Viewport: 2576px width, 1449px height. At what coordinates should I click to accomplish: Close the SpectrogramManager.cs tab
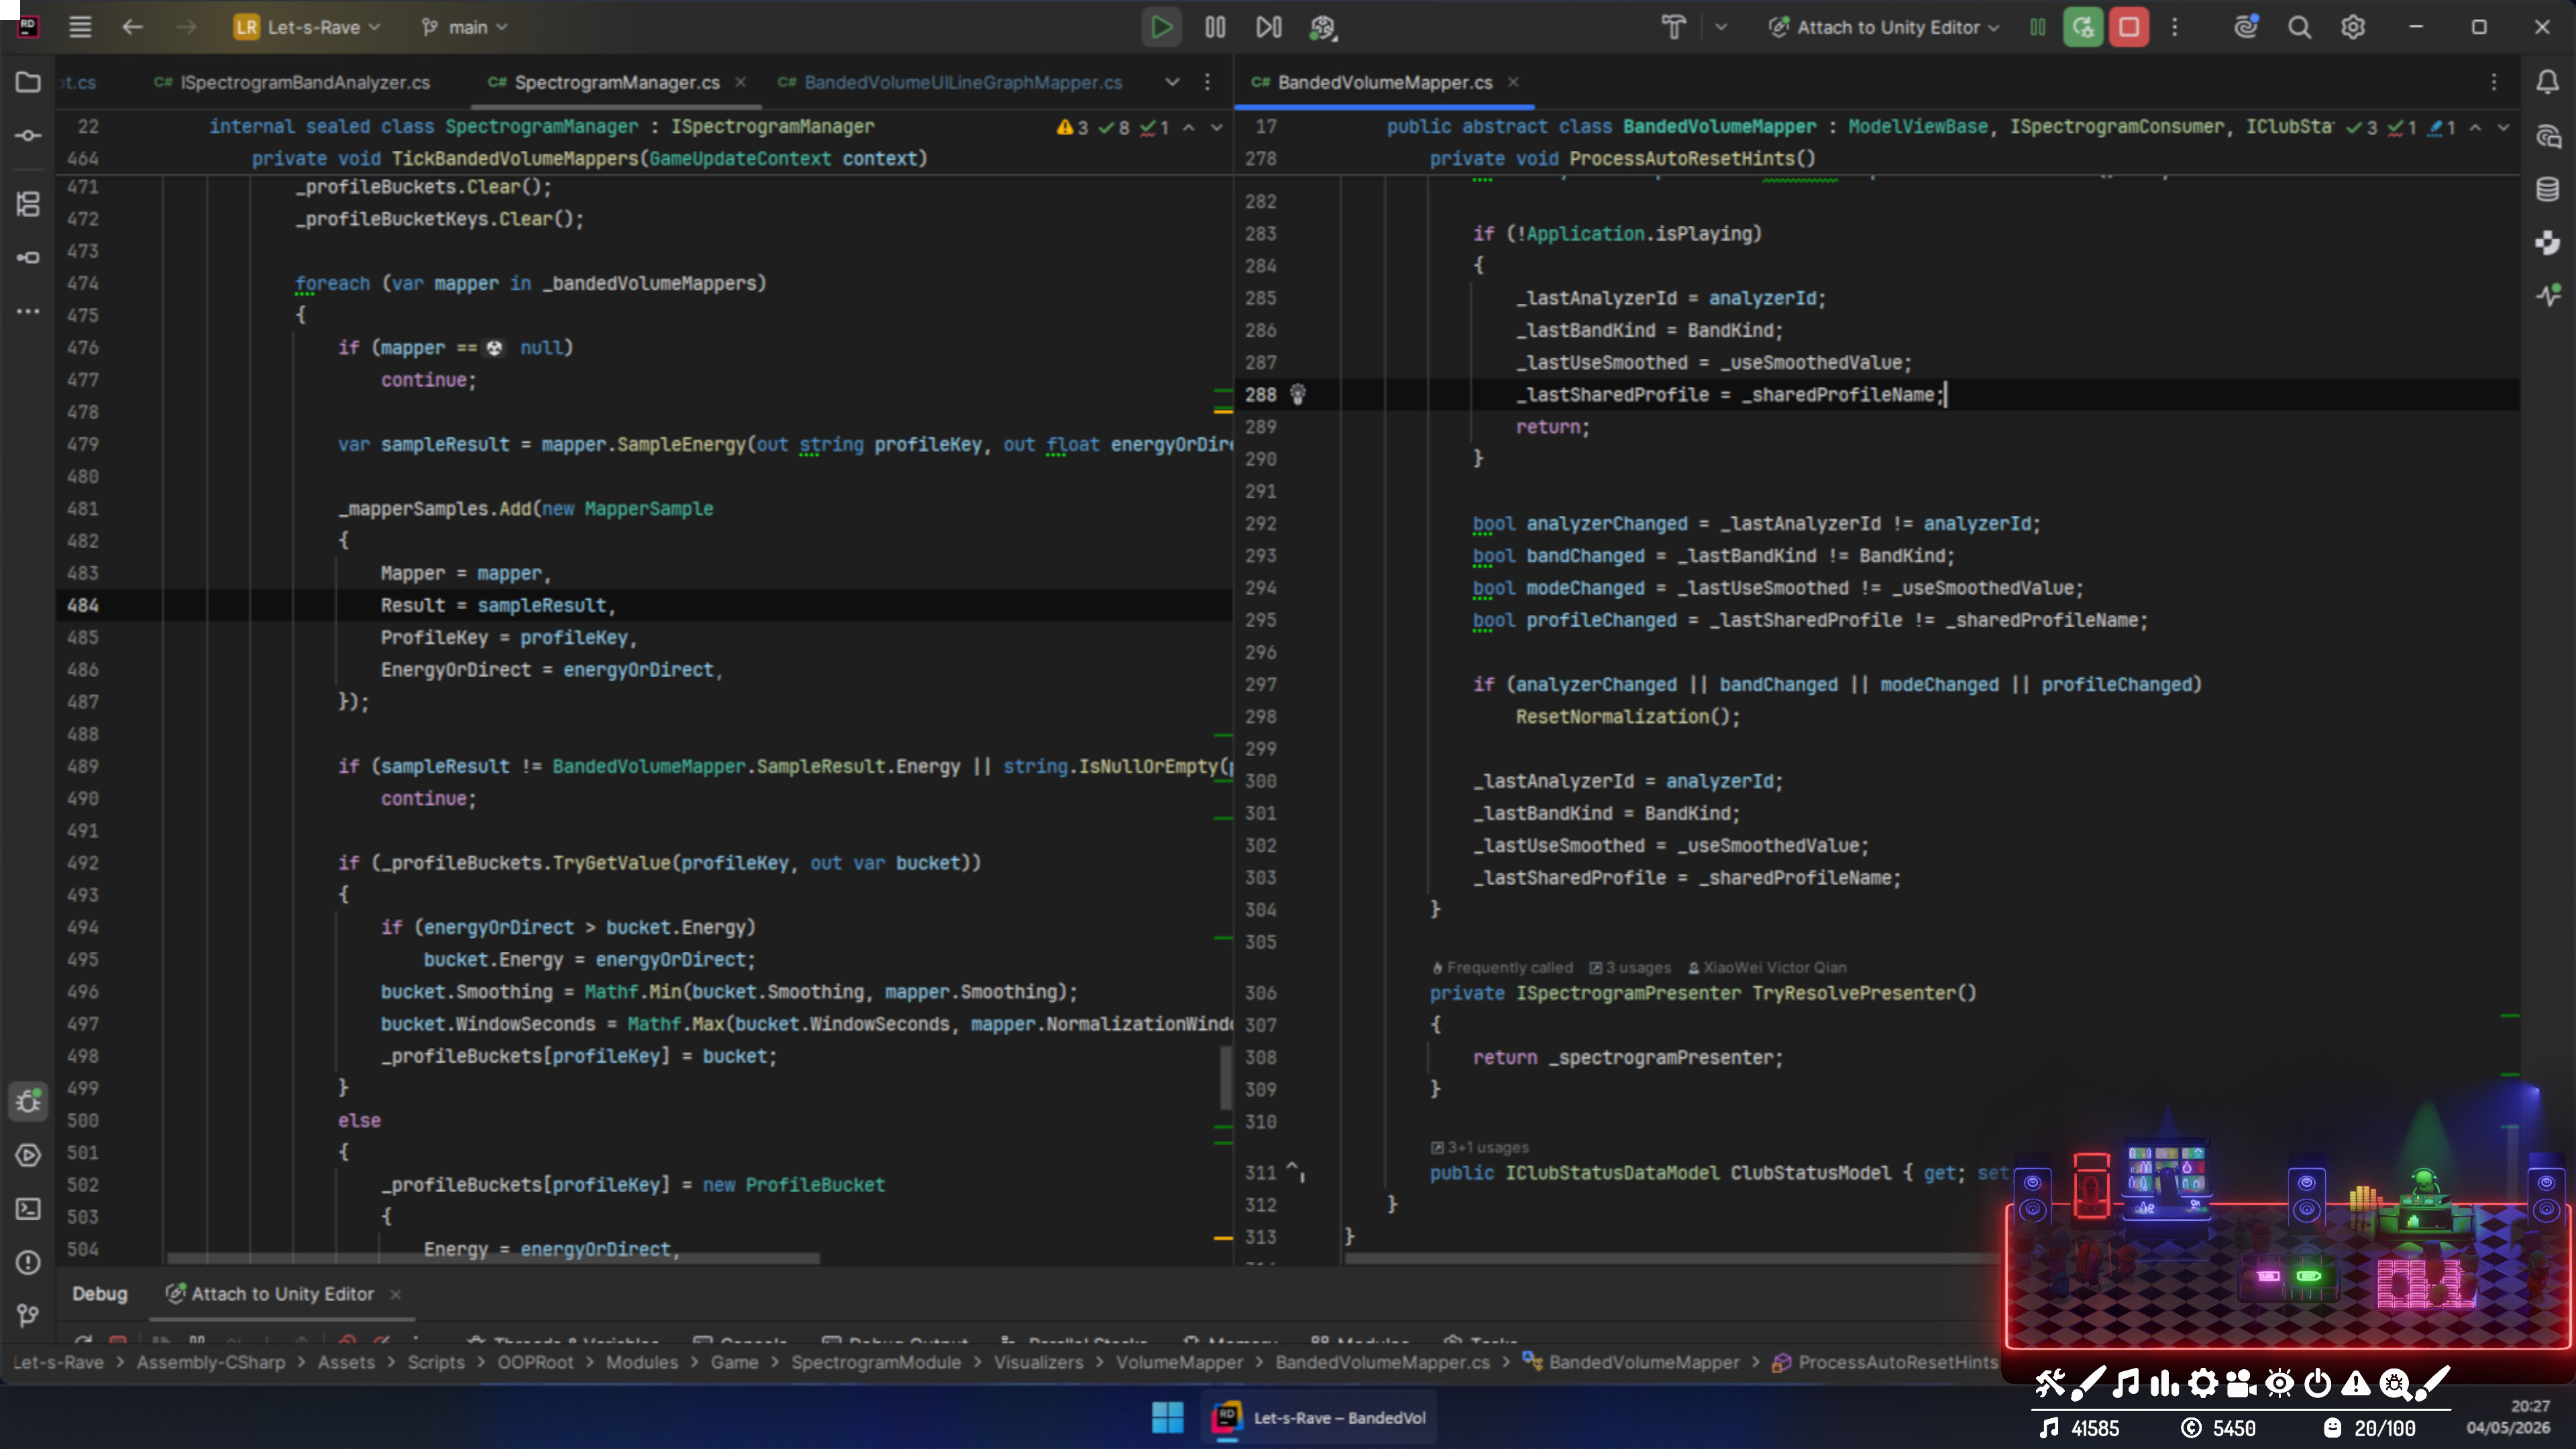[740, 82]
